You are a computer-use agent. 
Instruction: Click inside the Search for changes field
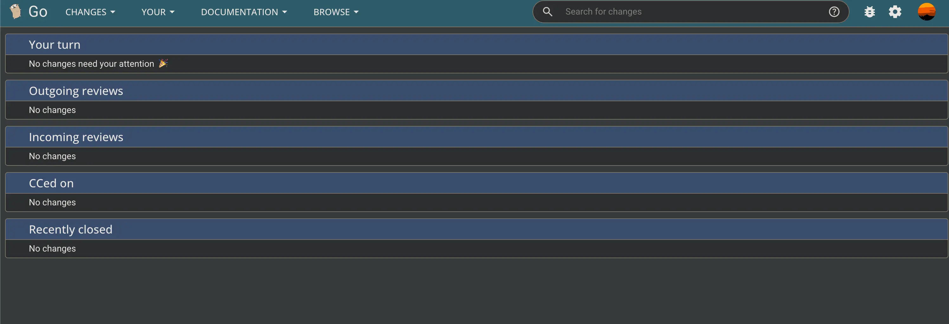[663, 11]
